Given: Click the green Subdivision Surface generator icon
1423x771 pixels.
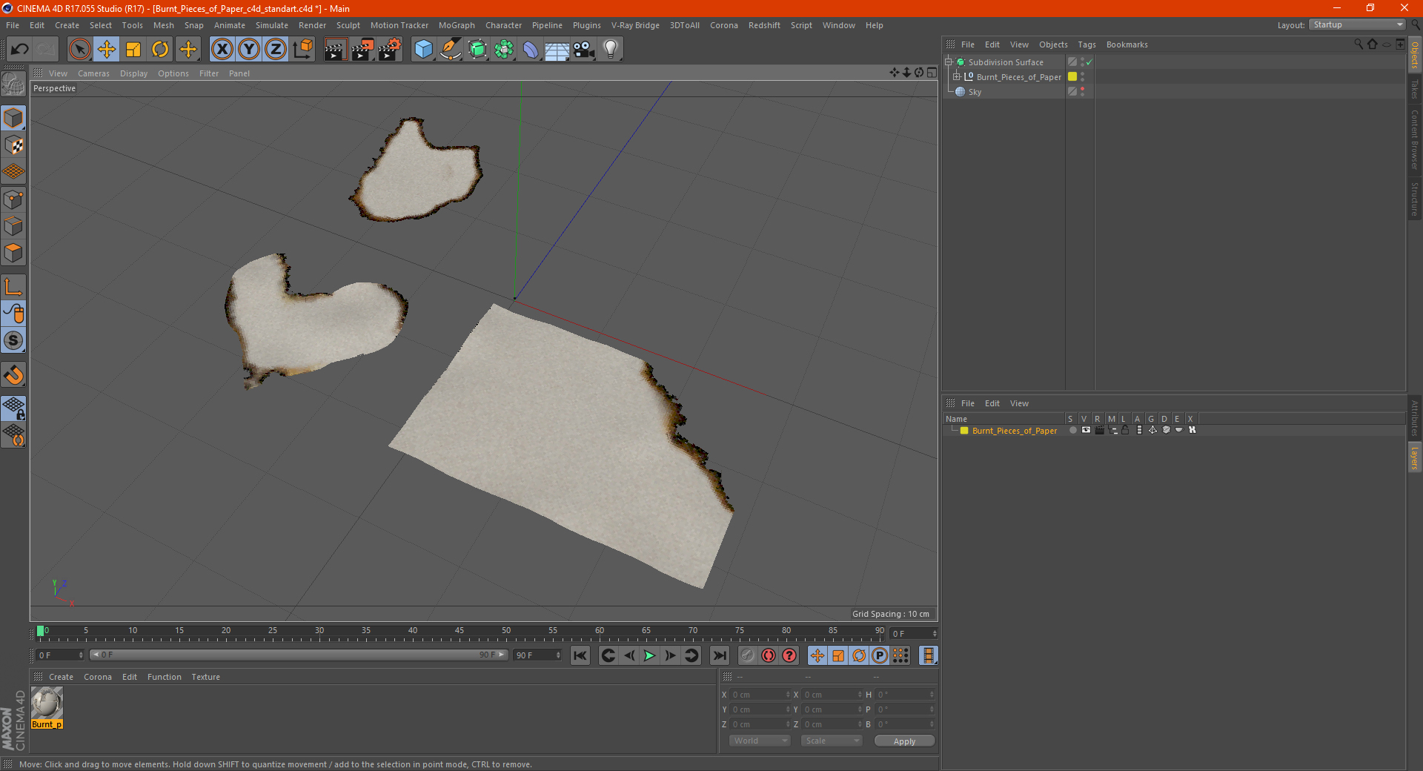Looking at the screenshot, I should click(477, 50).
